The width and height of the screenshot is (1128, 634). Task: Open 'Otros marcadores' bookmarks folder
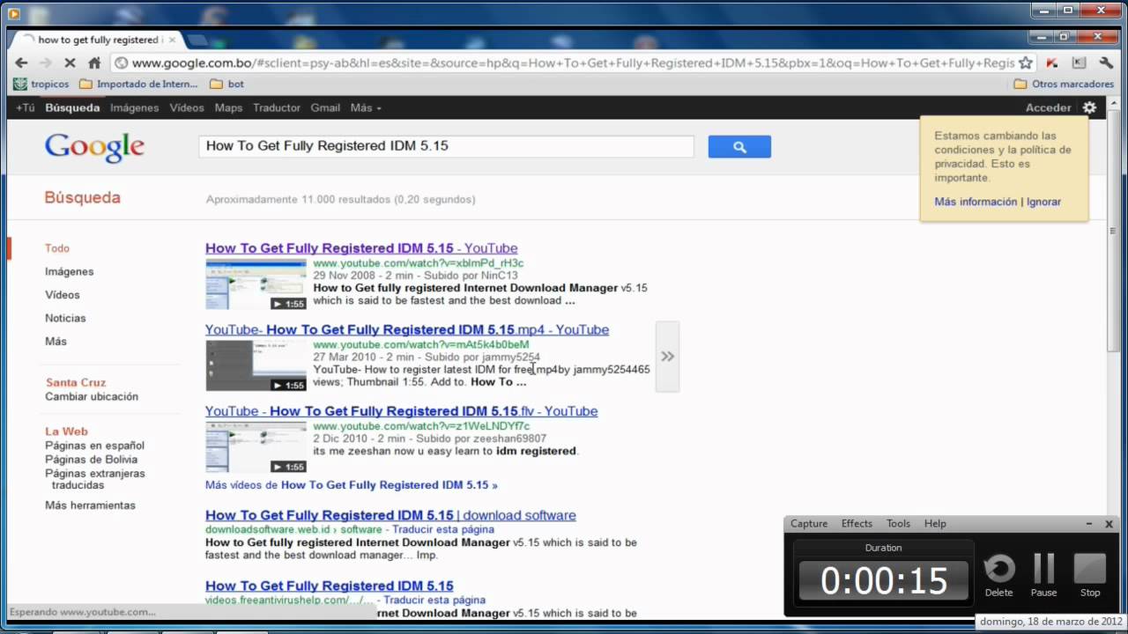[x=1064, y=84]
